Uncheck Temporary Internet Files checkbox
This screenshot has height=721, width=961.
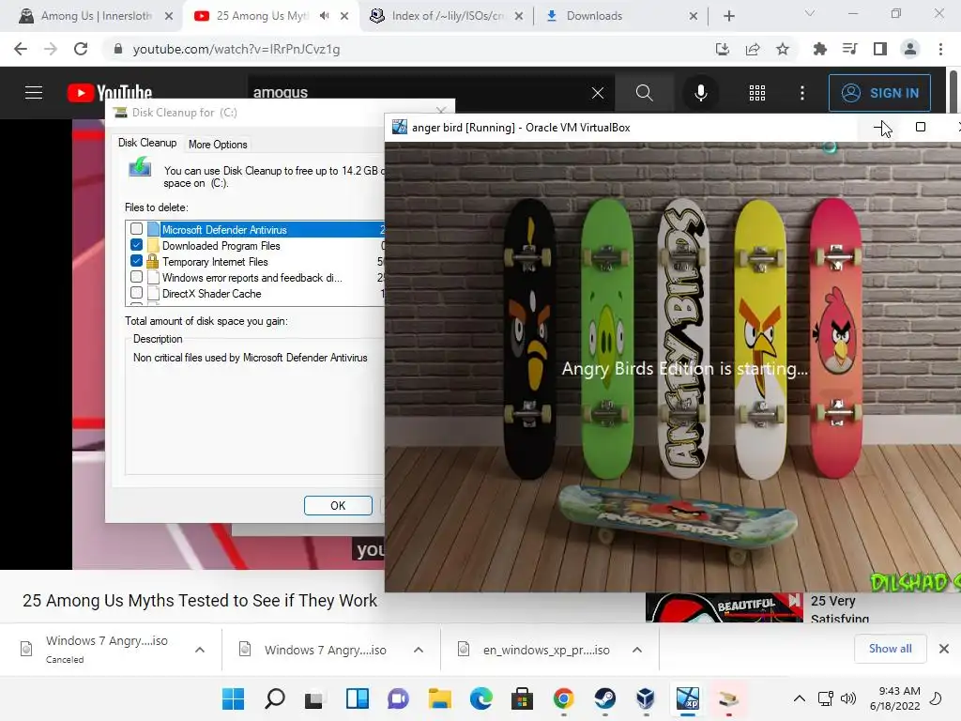(137, 261)
